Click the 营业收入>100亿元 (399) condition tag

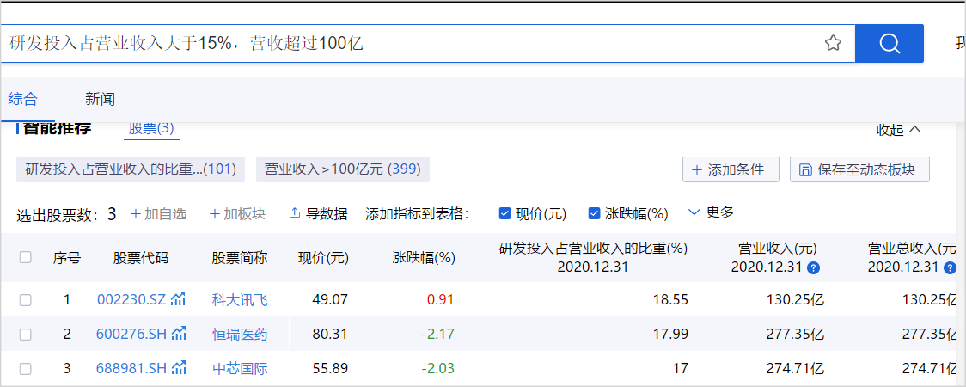click(343, 169)
